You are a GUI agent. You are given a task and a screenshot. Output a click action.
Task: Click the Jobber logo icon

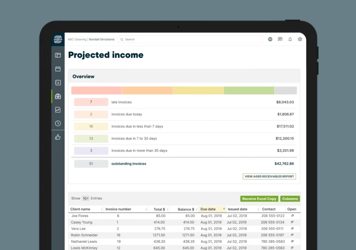[58, 39]
